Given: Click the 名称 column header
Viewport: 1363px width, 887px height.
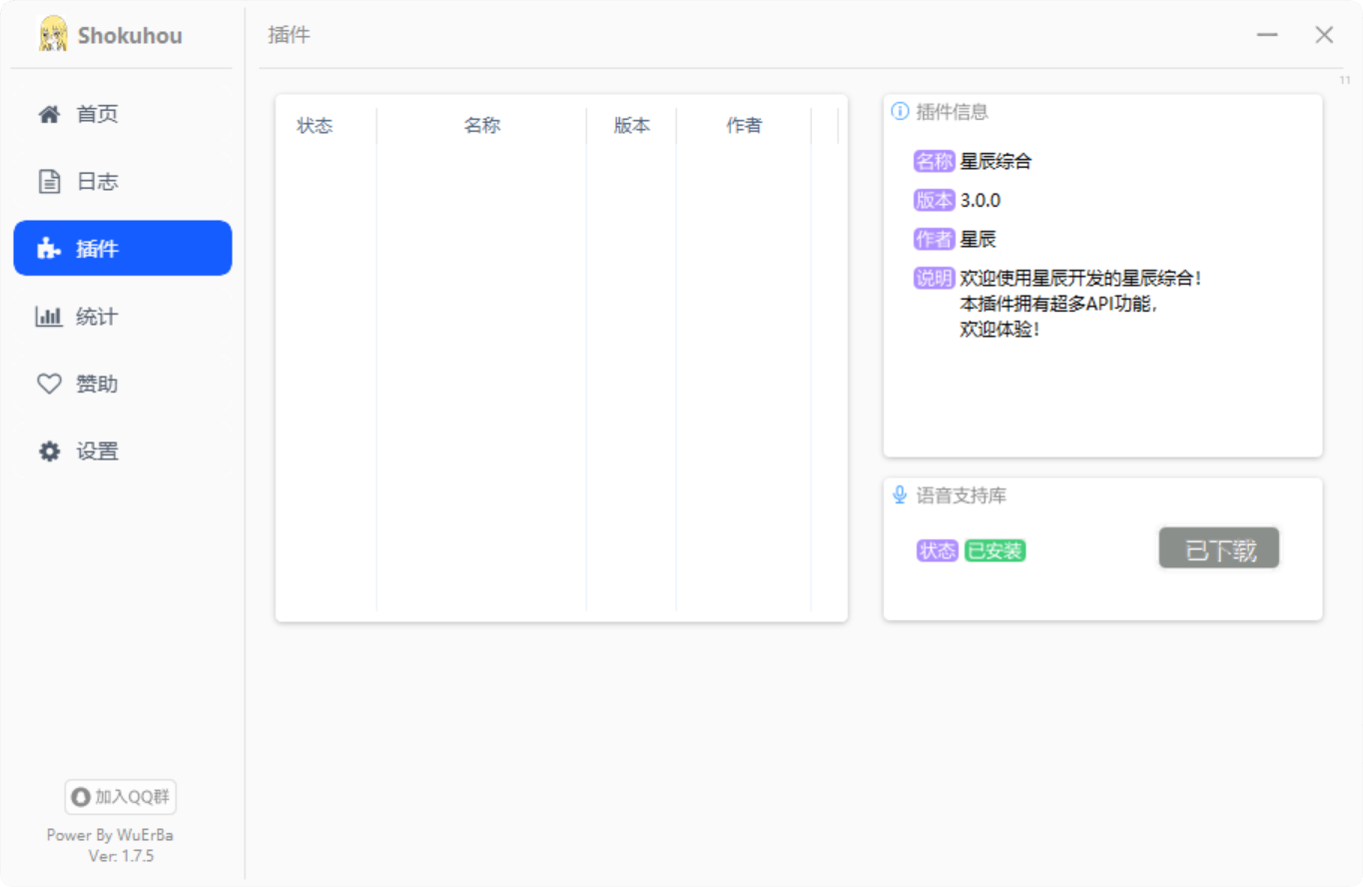Looking at the screenshot, I should click(x=481, y=126).
